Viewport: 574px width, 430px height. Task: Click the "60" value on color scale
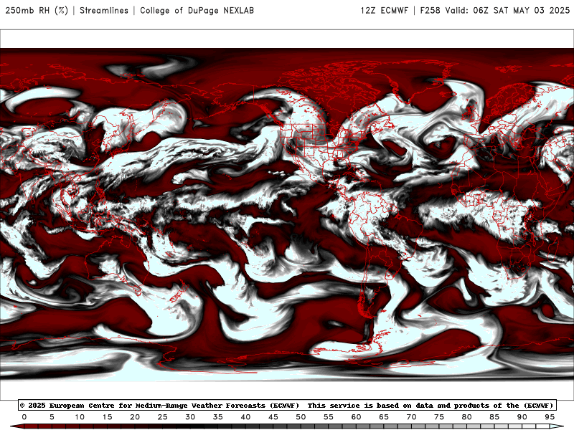tap(356, 417)
